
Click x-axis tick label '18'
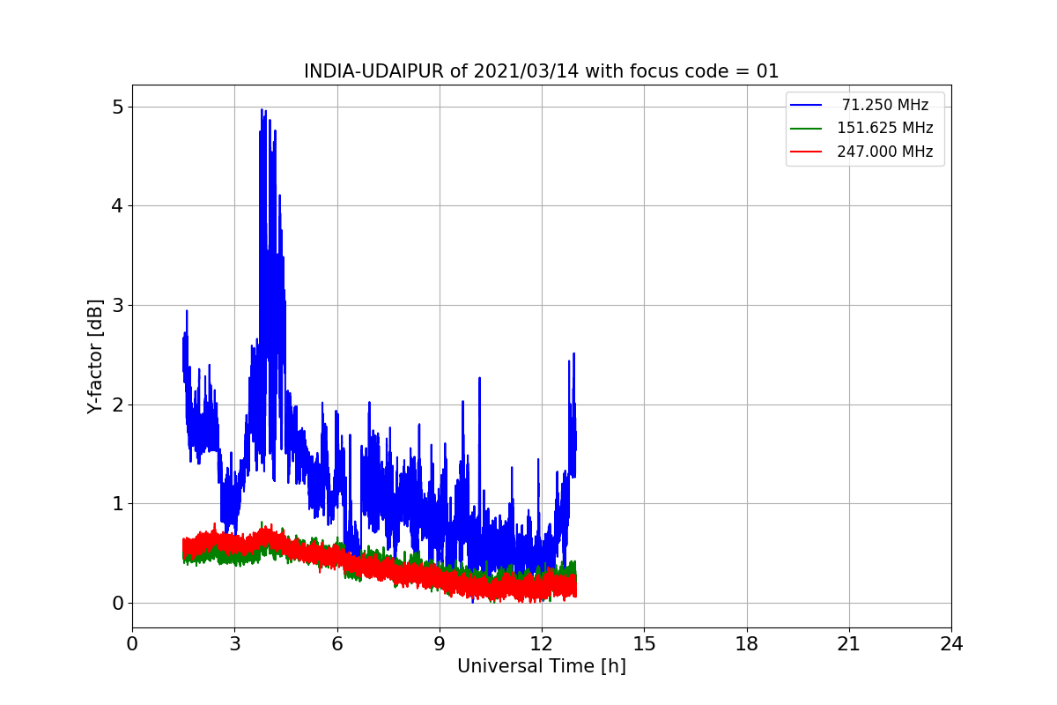746,644
